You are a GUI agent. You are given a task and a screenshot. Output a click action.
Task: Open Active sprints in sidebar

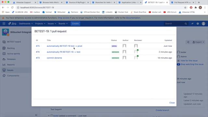13,54
